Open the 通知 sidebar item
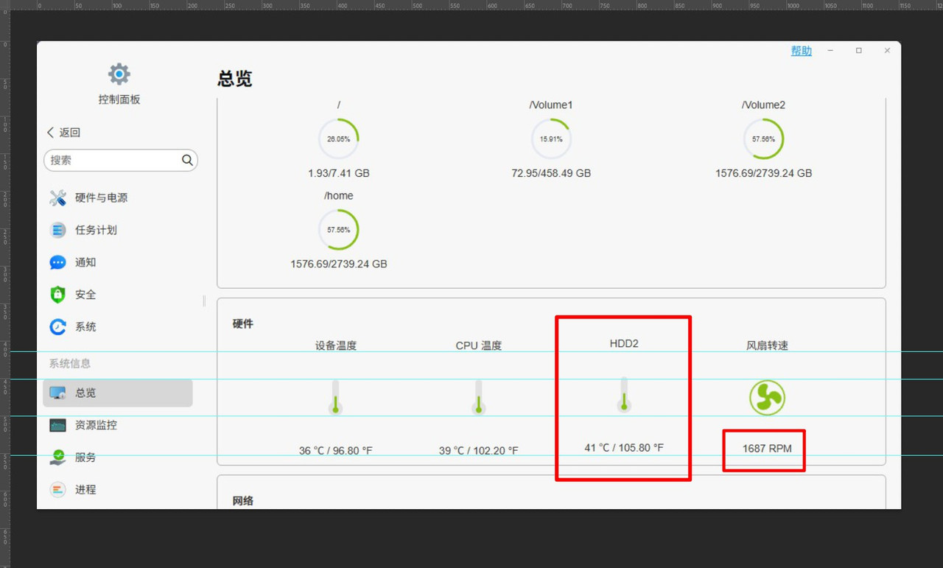The width and height of the screenshot is (943, 568). pyautogui.click(x=118, y=262)
